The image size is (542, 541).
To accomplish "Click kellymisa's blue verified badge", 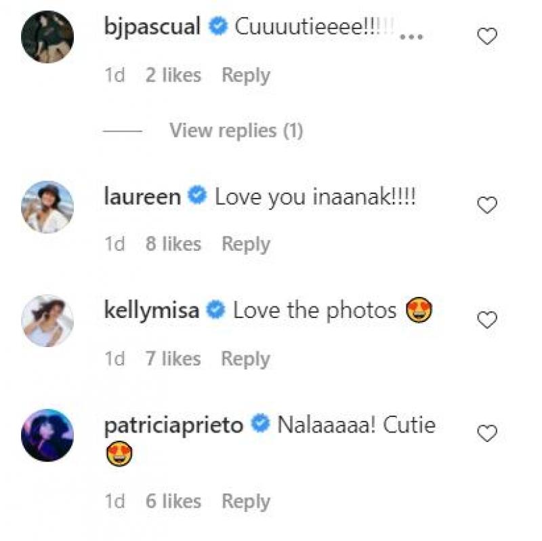I will (213, 309).
